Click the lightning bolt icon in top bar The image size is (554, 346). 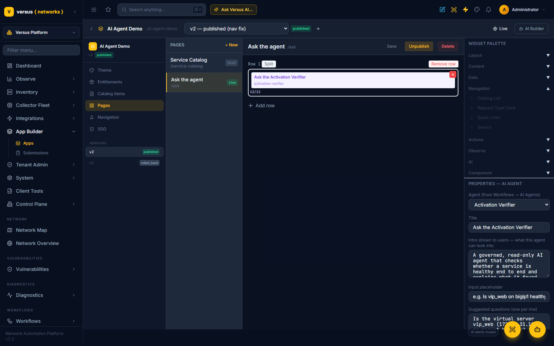click(465, 10)
